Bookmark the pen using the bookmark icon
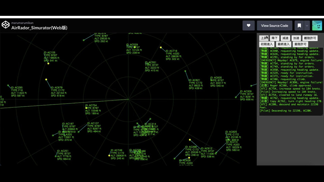Screen dimensions: 324x182 (x=299, y=26)
